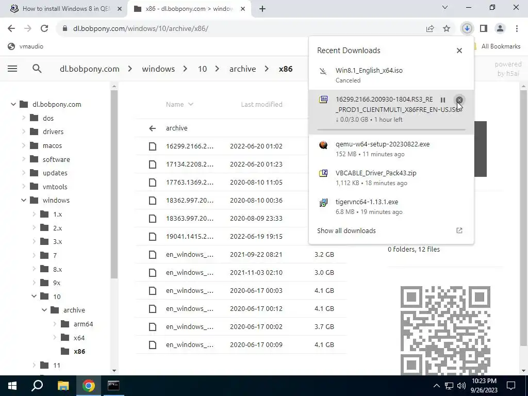
Task: Open qemu-w64-setup-20230822.exe download entry
Action: [391, 149]
